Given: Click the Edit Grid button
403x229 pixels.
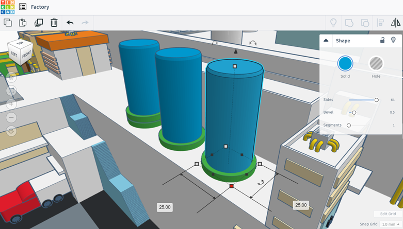Looking at the screenshot, I should pos(388,214).
